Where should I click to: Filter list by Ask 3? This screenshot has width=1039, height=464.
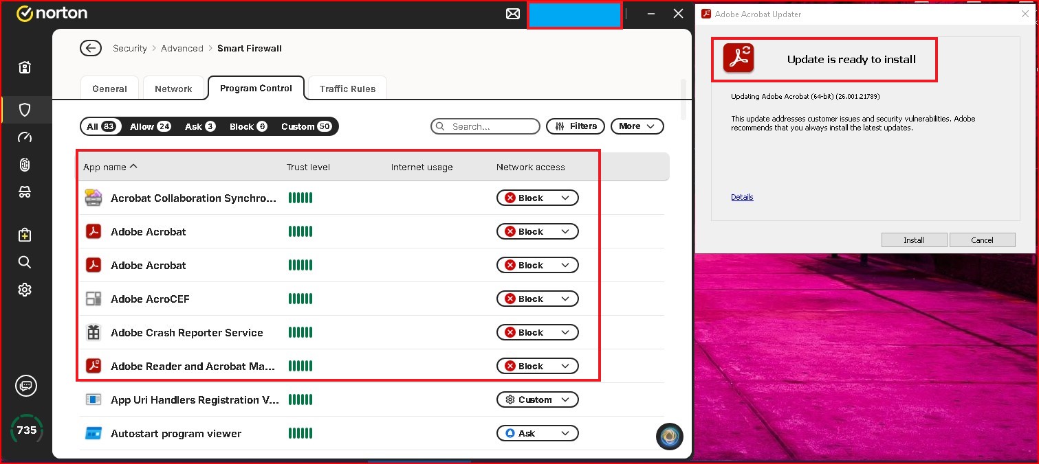pyautogui.click(x=200, y=126)
